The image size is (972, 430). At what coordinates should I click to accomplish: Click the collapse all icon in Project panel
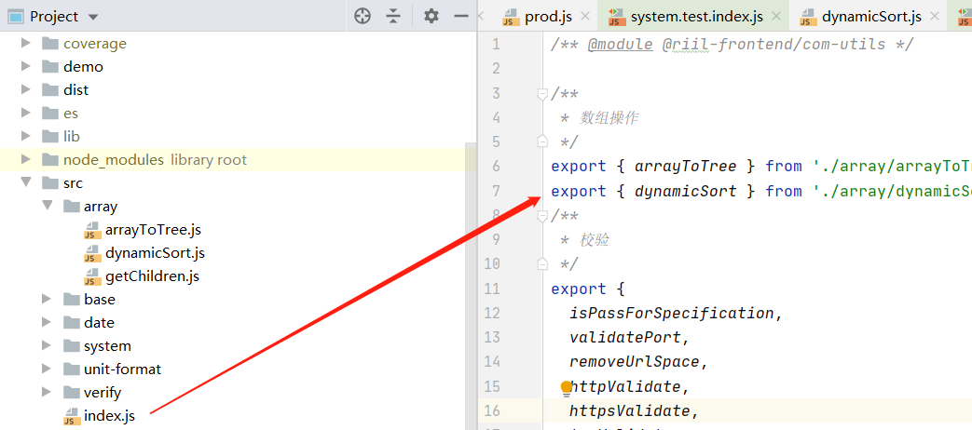click(x=393, y=16)
